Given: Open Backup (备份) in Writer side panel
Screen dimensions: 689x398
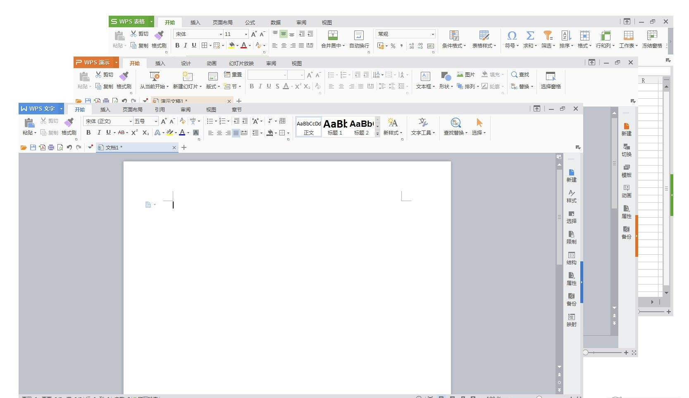Looking at the screenshot, I should coord(571,300).
